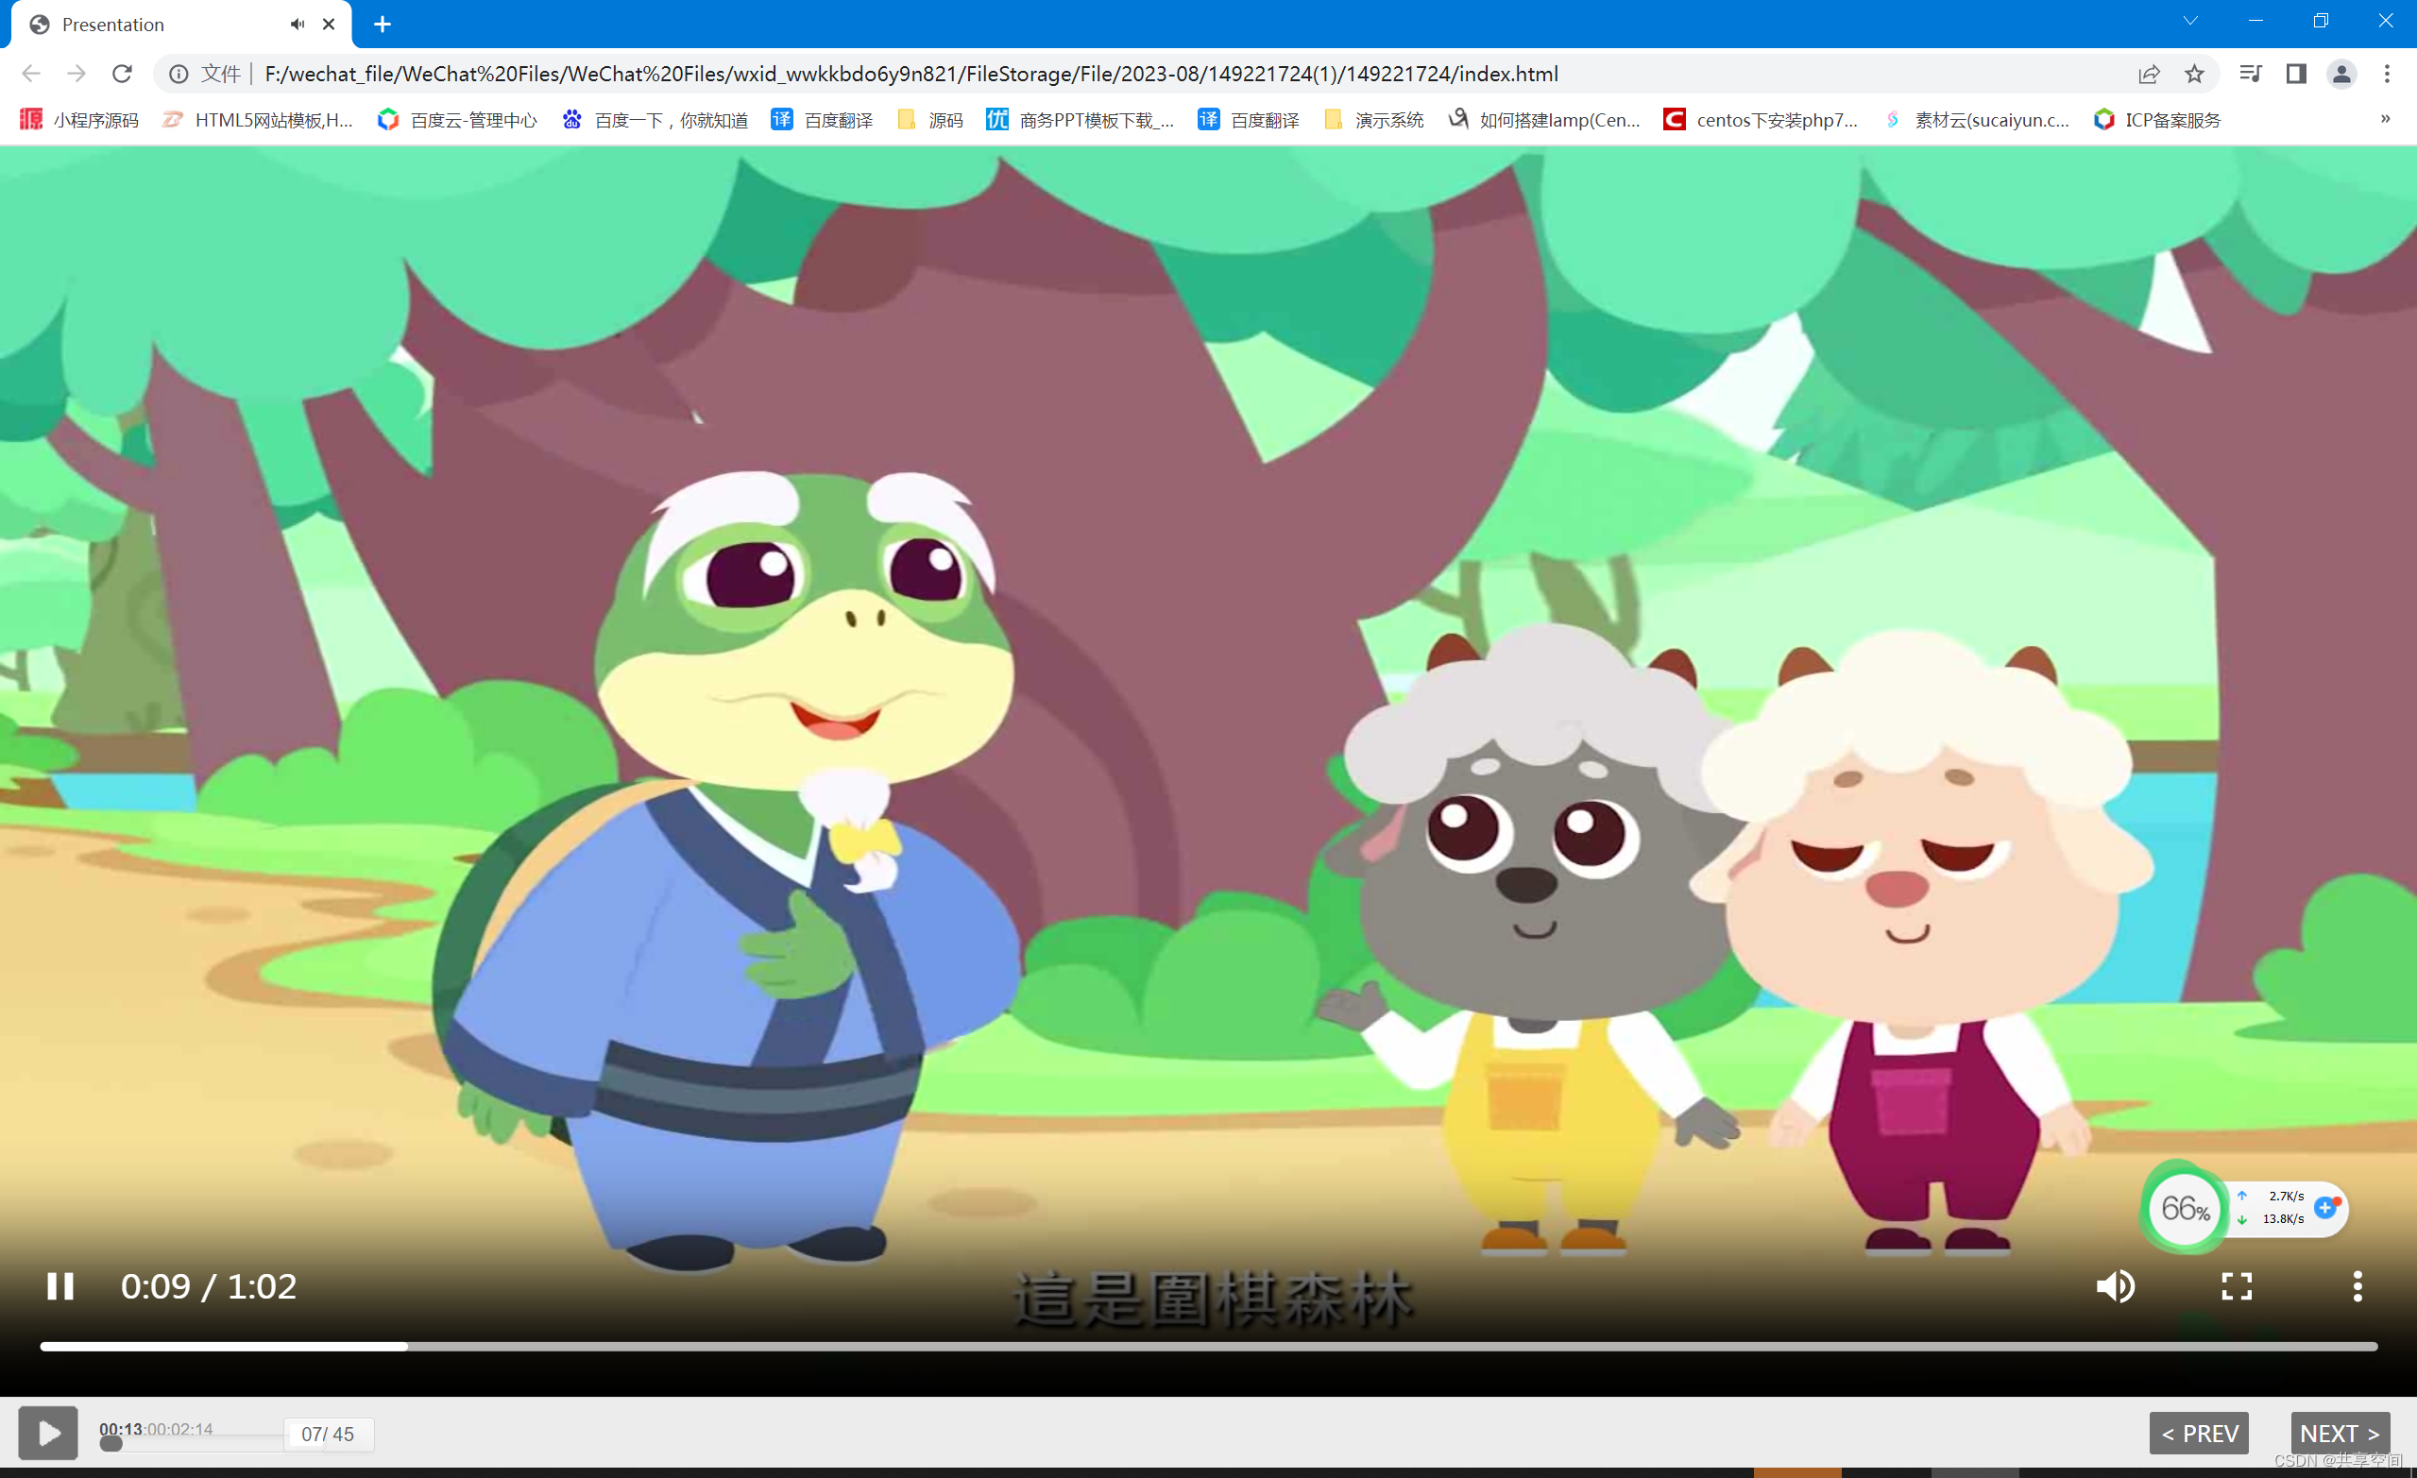Reload the page
Screen dimensions: 2417x1478
pyautogui.click(x=122, y=74)
